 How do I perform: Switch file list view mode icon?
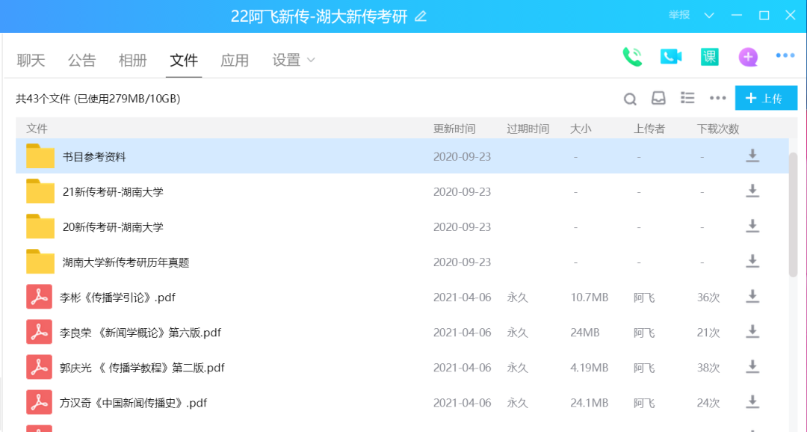(x=687, y=99)
